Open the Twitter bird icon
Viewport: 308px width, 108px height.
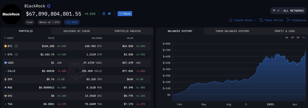109,14
